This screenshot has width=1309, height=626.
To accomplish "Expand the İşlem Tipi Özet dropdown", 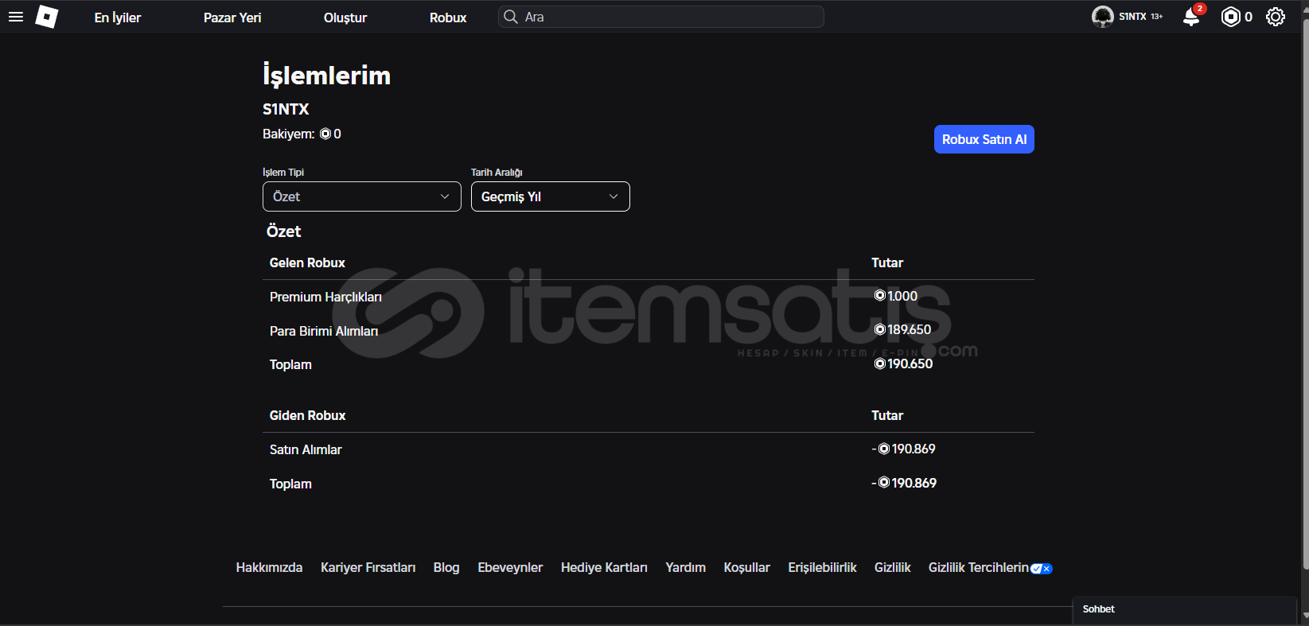I will [x=362, y=196].
